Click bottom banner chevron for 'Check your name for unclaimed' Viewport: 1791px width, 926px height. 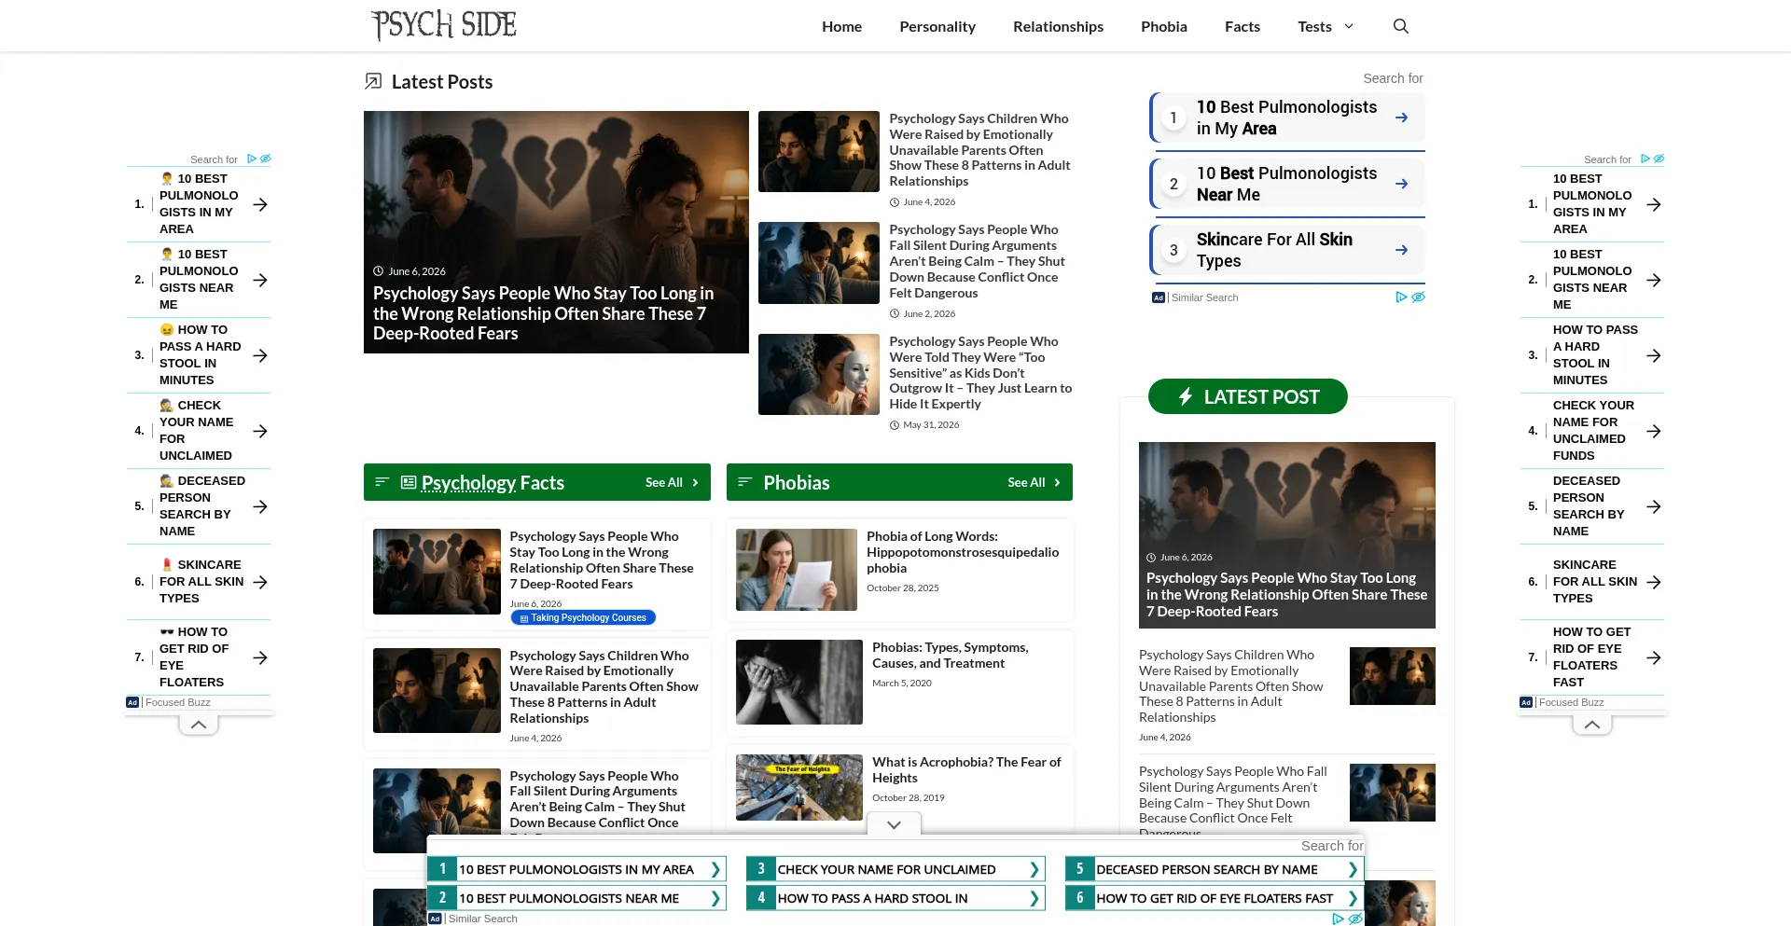1034,869
